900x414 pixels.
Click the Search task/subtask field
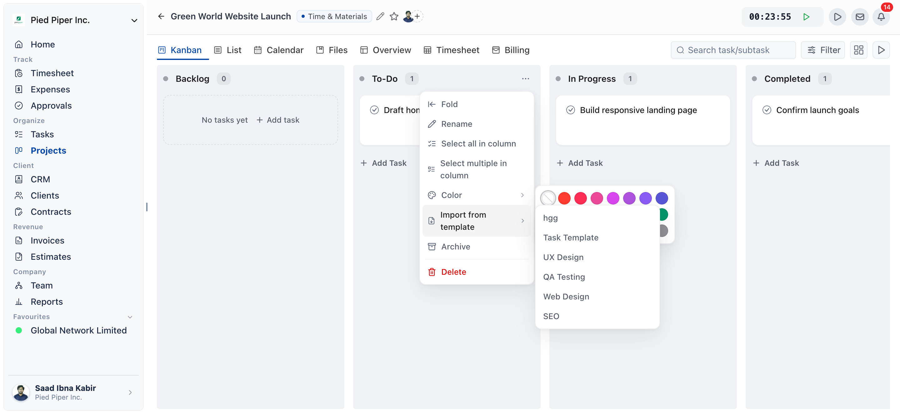coord(733,50)
